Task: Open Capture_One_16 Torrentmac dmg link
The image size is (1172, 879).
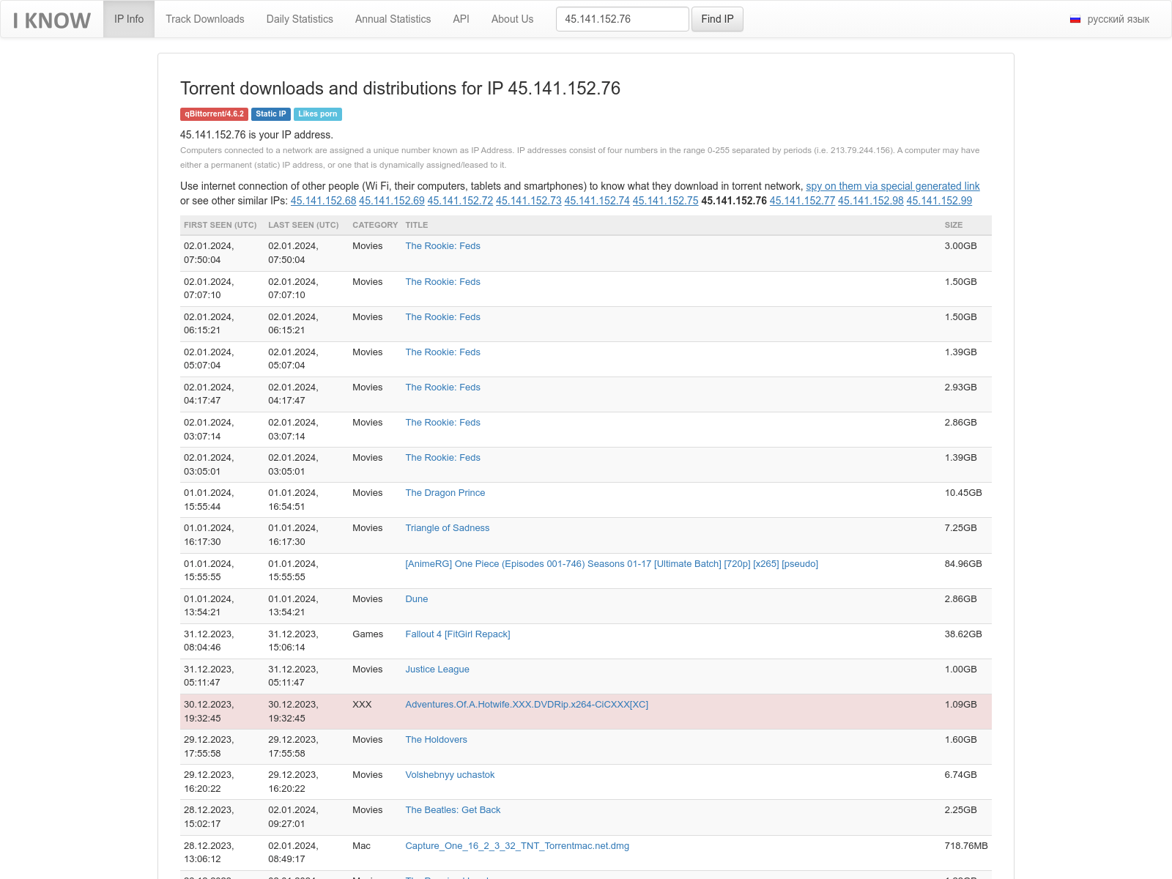Action: 517,846
